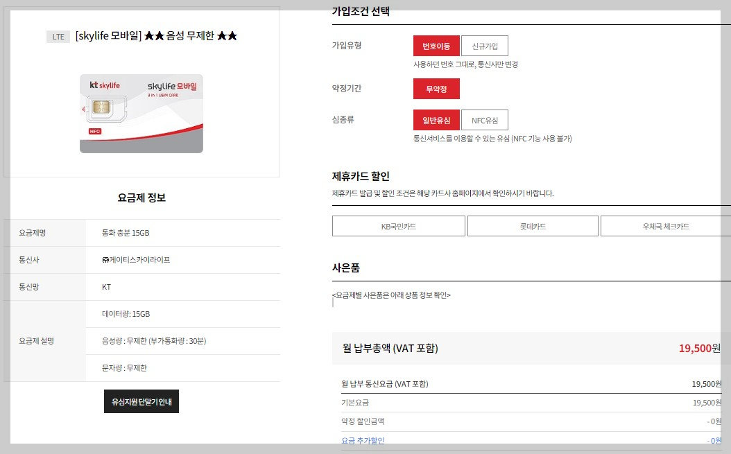The height and width of the screenshot is (454, 731).
Task: Click '사은품' section heading
Action: (346, 268)
